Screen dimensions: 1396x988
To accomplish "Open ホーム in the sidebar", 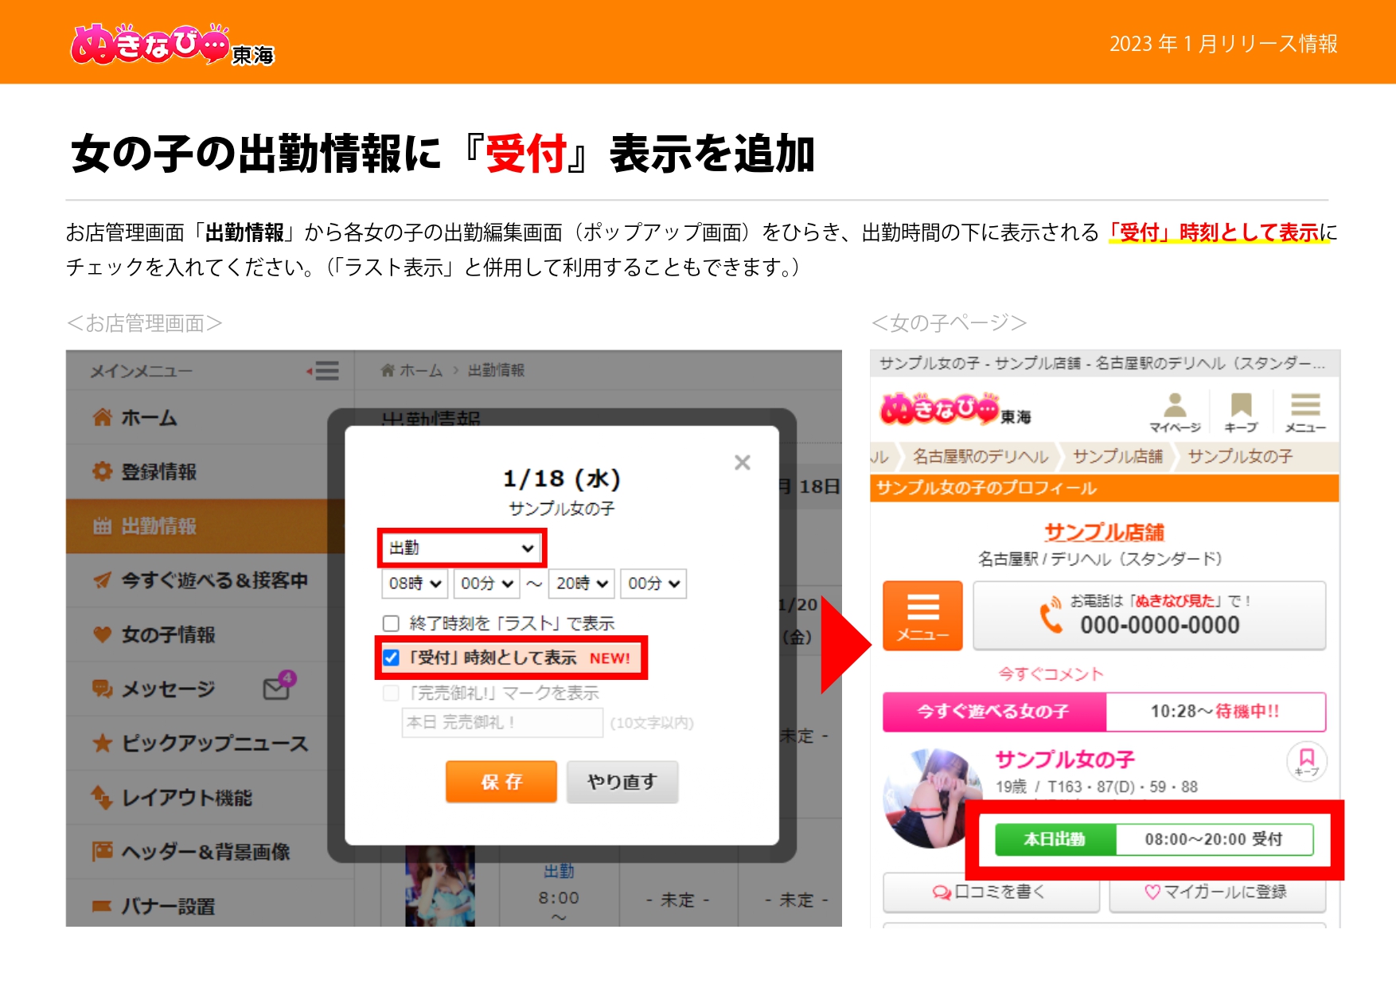I will click(209, 417).
